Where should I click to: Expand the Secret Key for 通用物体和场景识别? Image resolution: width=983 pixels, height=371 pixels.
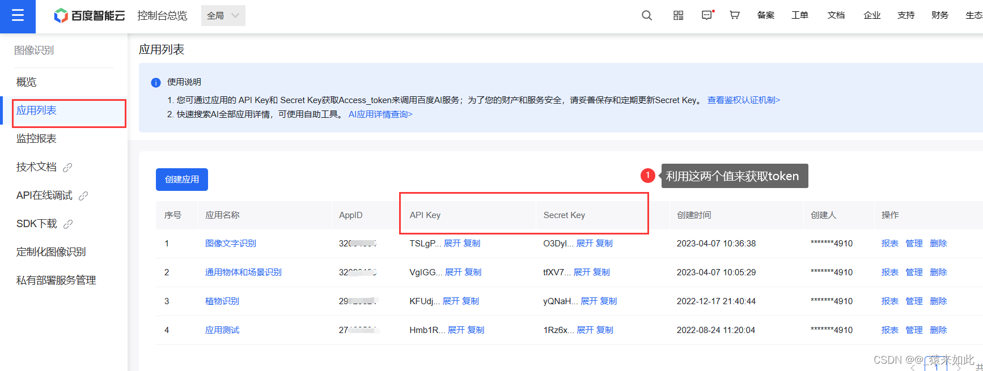[x=582, y=272]
